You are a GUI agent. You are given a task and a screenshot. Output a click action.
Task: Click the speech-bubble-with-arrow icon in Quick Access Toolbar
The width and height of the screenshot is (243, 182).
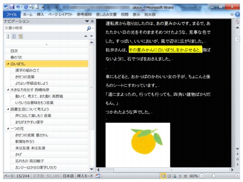click(x=31, y=7)
